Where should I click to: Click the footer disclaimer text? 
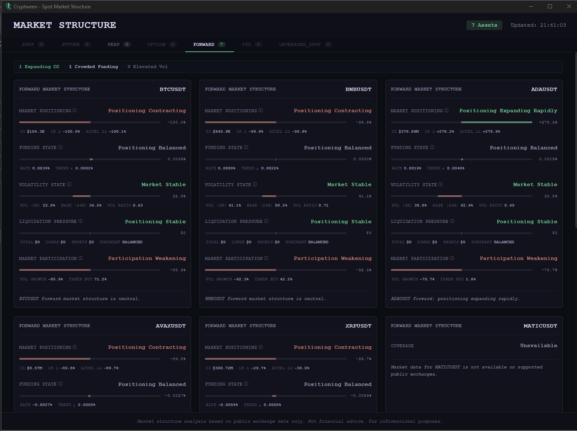click(290, 421)
